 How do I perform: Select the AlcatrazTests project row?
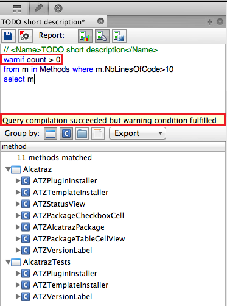[47, 262]
